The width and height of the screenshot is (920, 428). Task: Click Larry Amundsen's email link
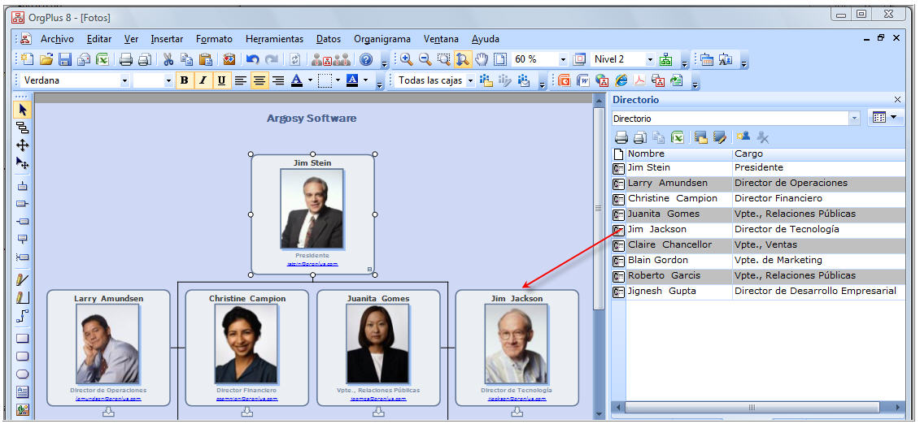click(x=108, y=399)
